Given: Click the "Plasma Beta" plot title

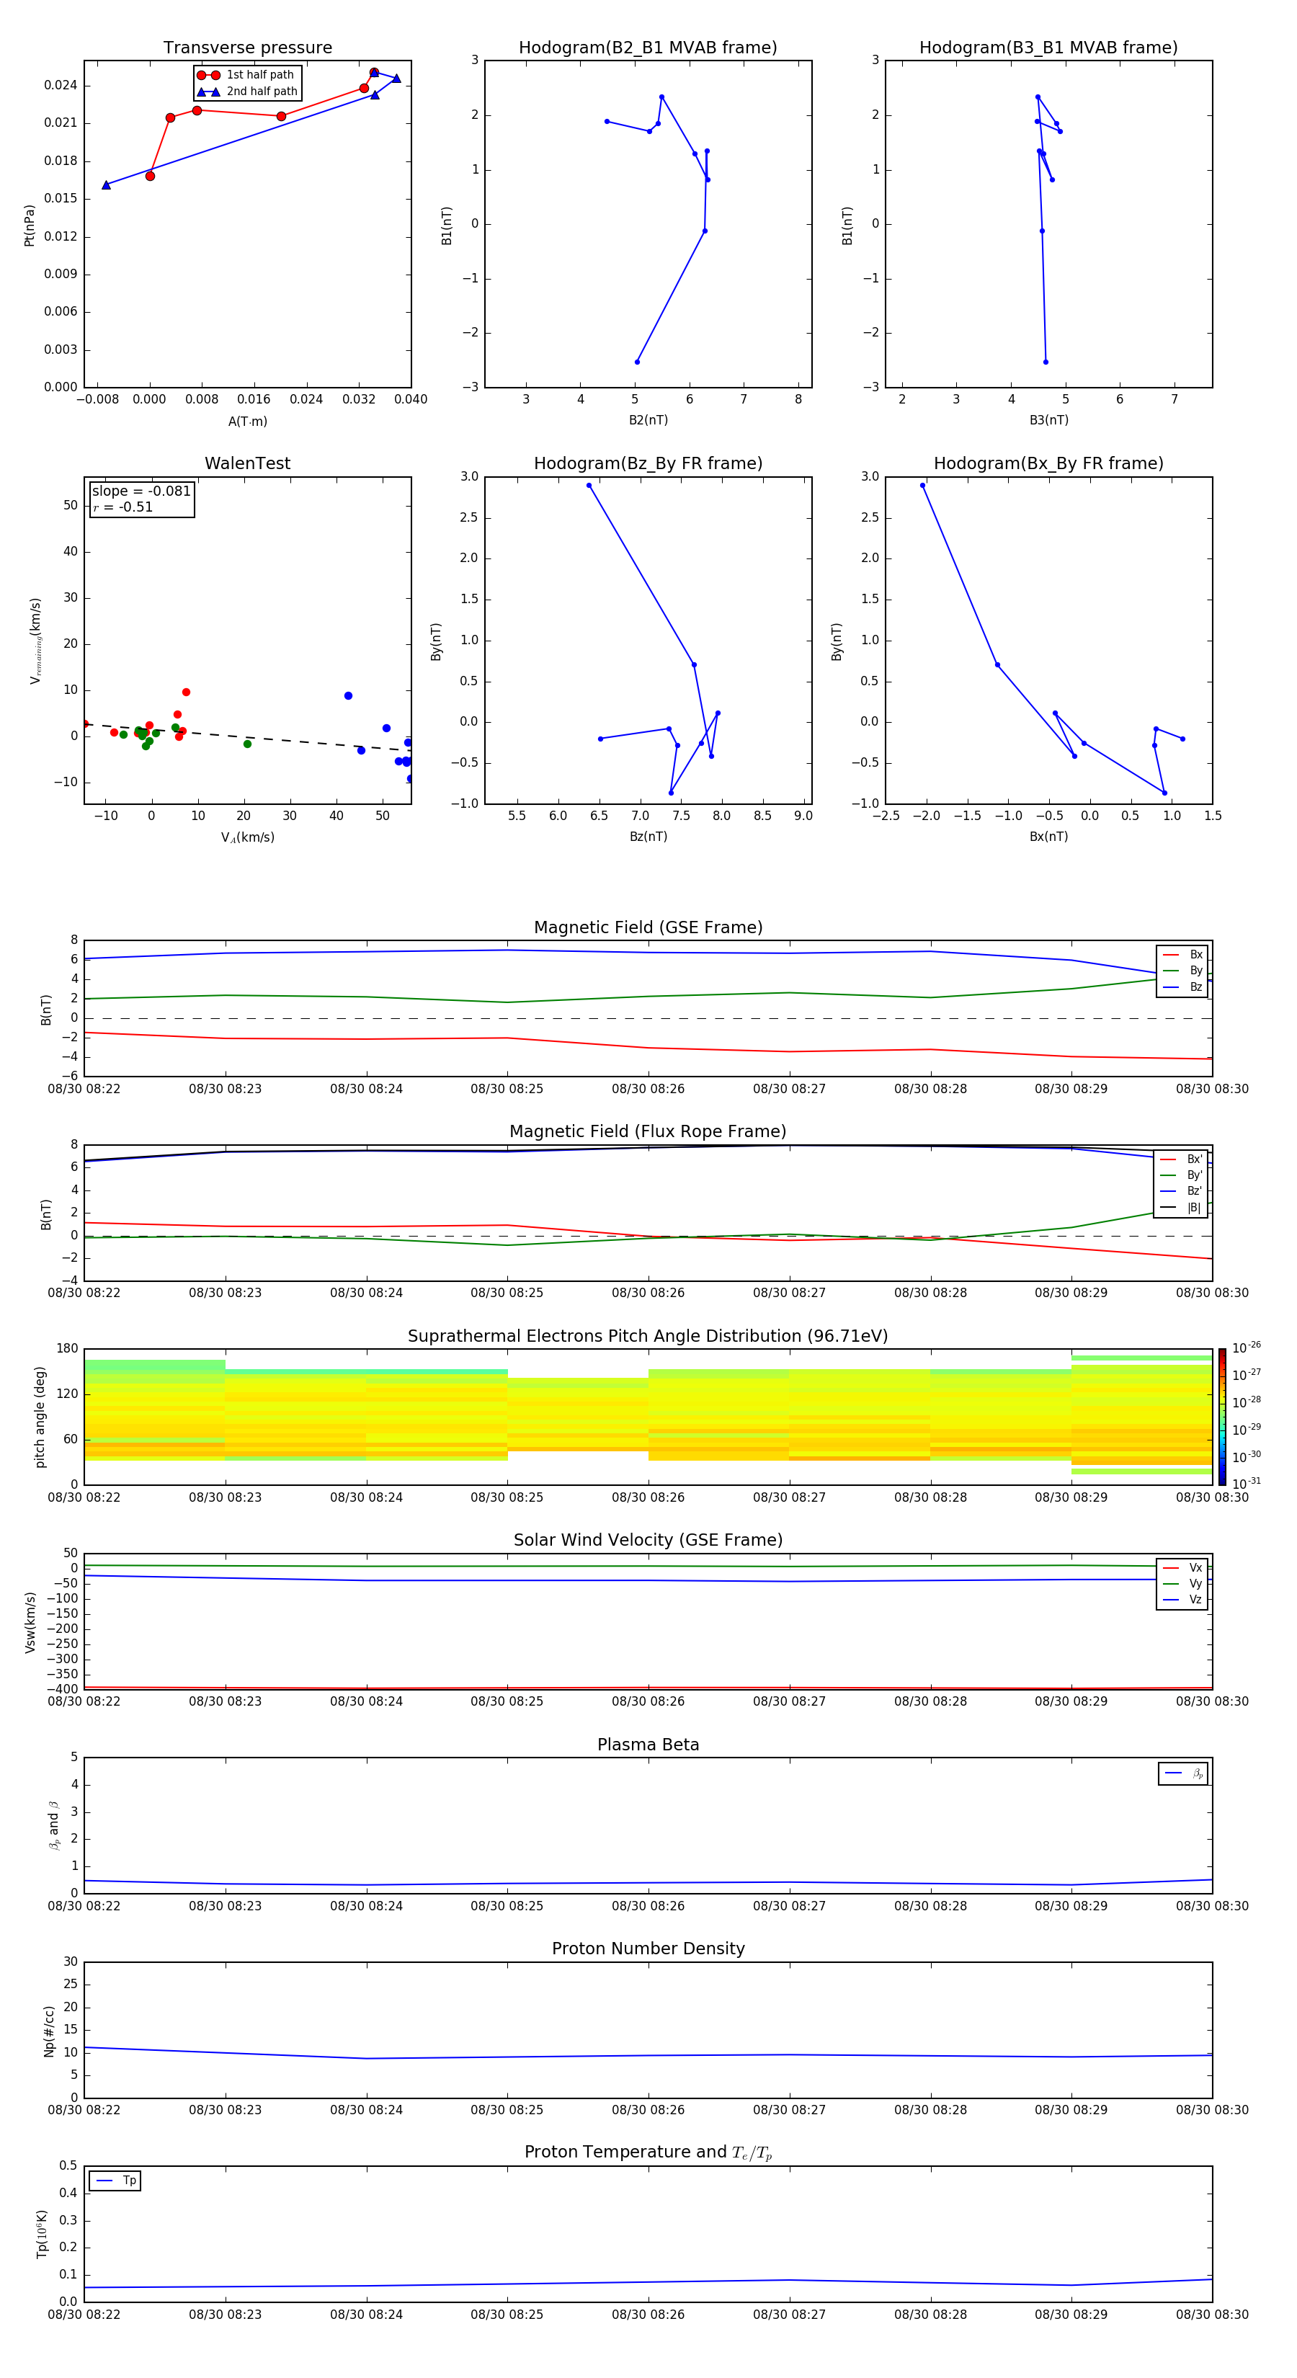Looking at the screenshot, I should tap(648, 1745).
